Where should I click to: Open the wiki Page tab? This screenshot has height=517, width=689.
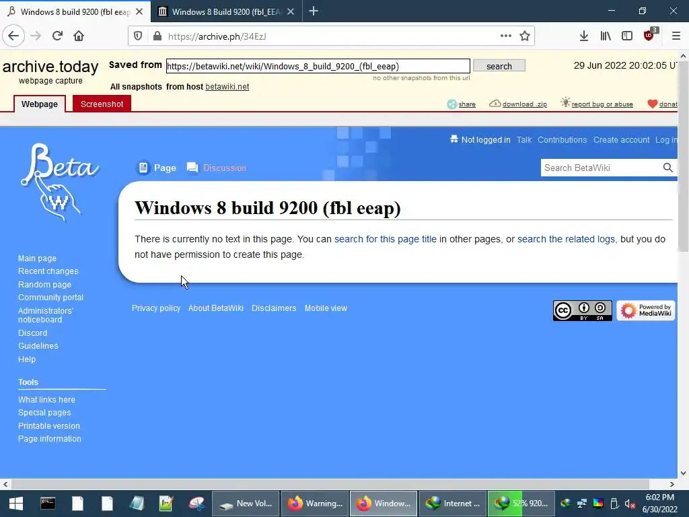coord(157,168)
